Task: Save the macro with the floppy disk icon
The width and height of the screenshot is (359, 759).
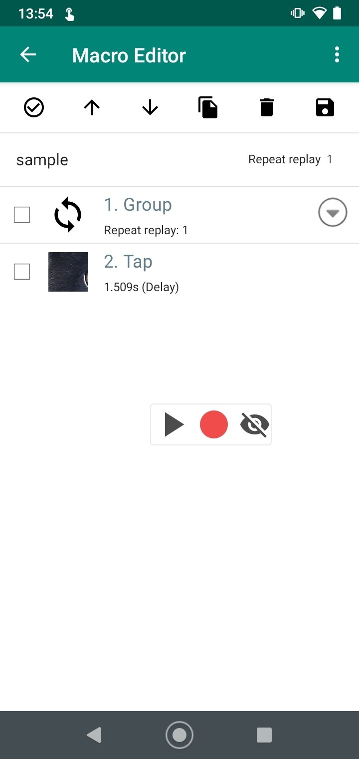Action: click(325, 107)
